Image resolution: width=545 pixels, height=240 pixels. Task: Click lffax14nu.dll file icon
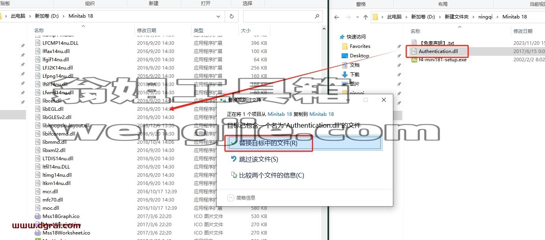tap(38, 51)
